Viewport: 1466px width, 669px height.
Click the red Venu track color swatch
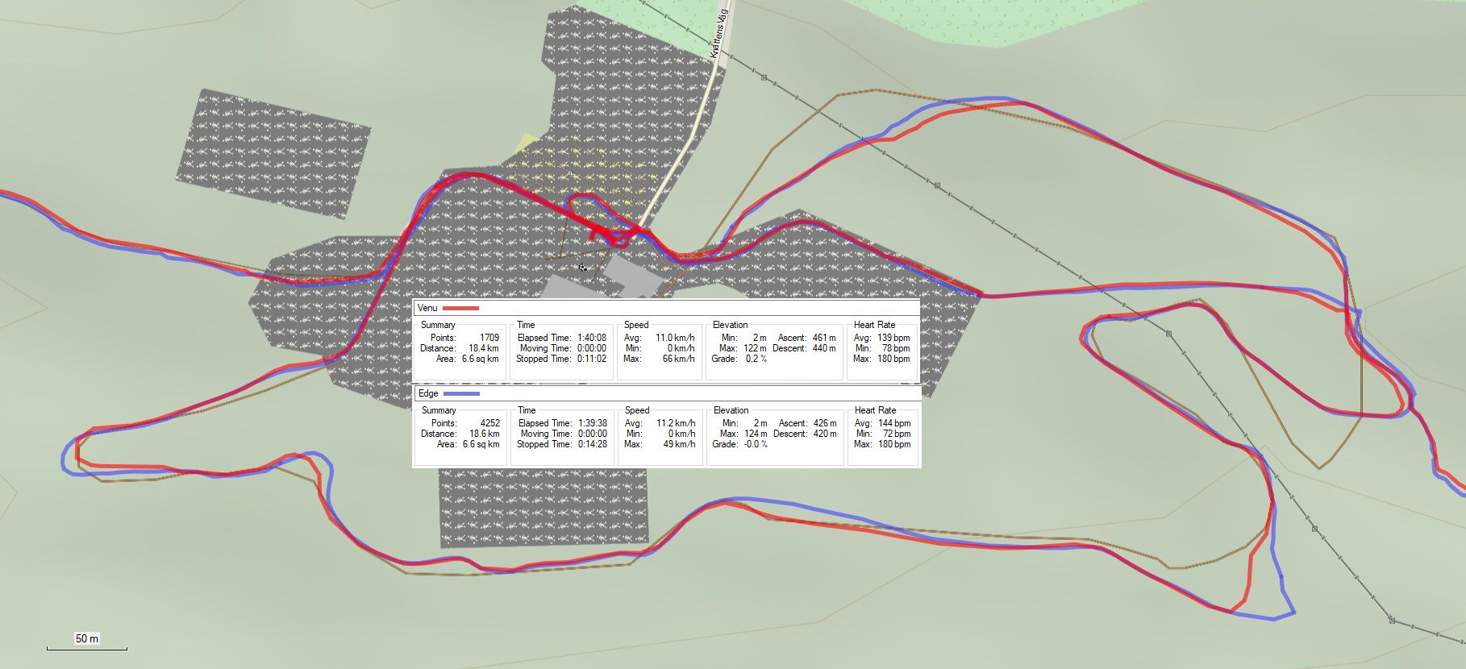tap(460, 309)
